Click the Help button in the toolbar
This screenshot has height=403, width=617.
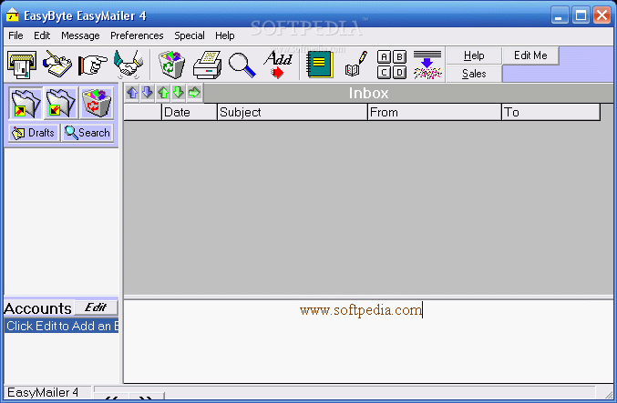click(x=474, y=55)
